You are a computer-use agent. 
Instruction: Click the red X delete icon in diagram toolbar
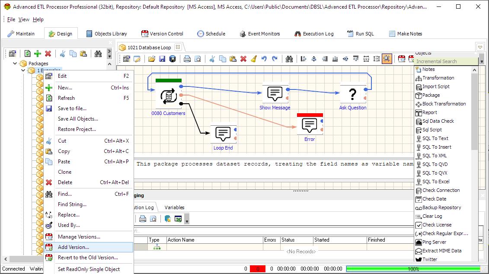tap(243, 59)
